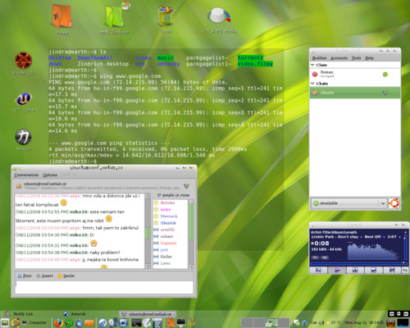This screenshot has height=328, width=410.
Task: Click the chat message input field
Action: coord(104,287)
